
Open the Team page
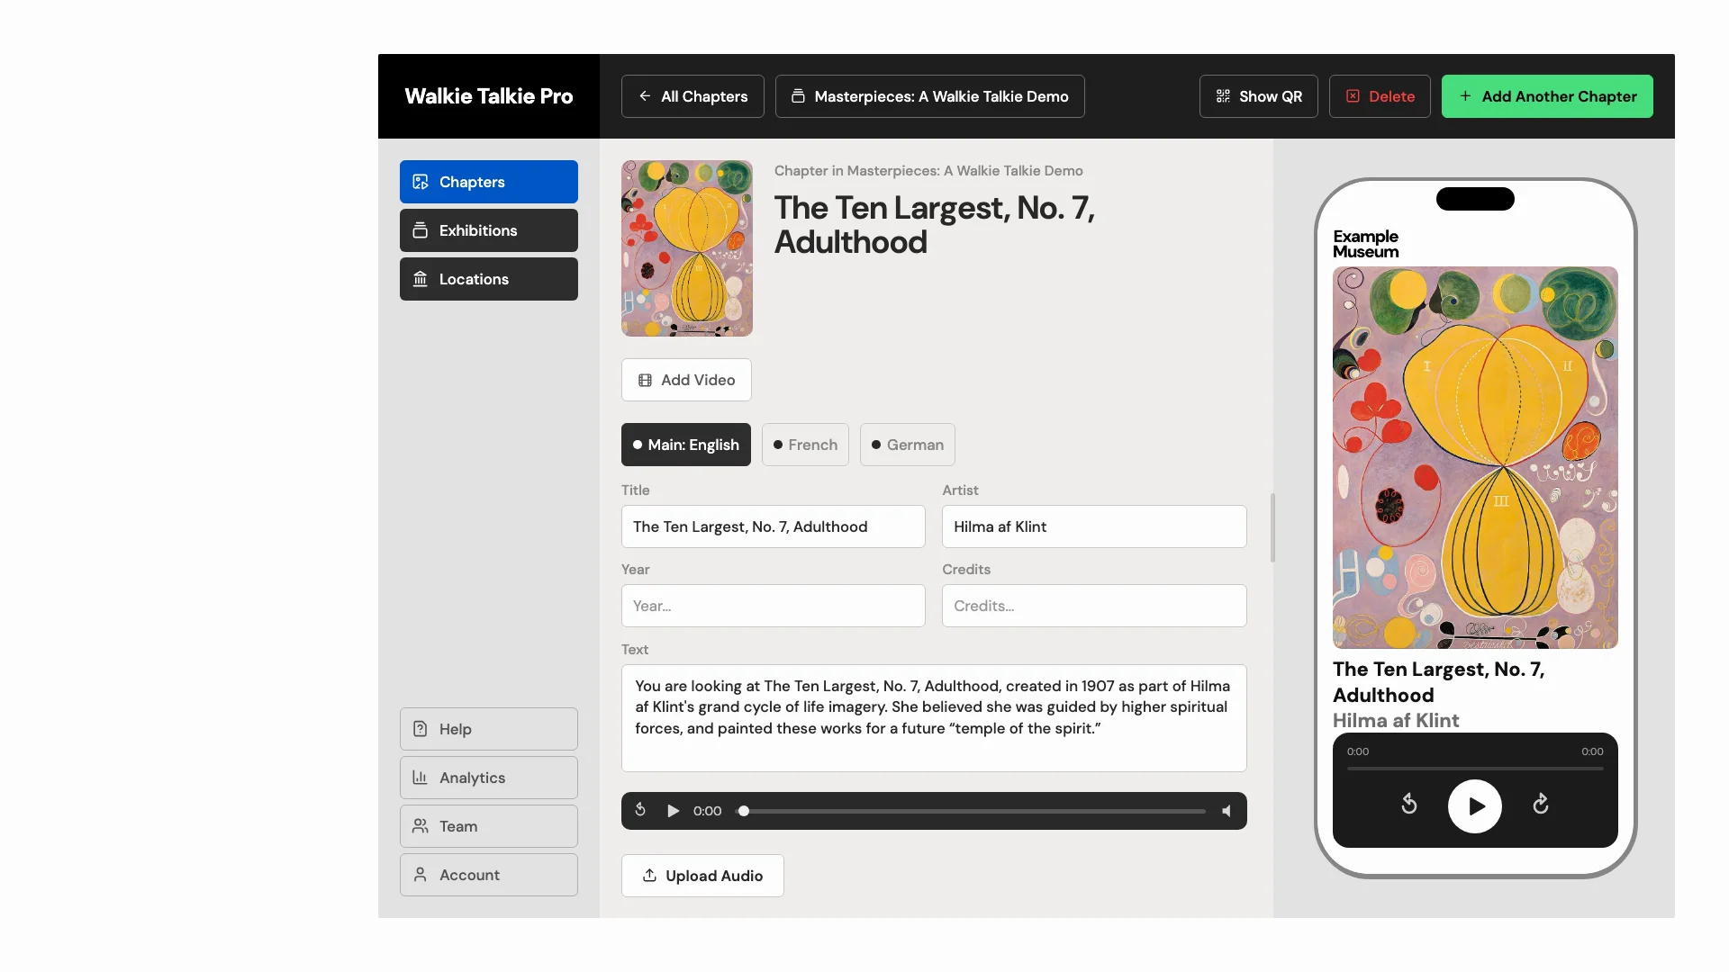489,826
